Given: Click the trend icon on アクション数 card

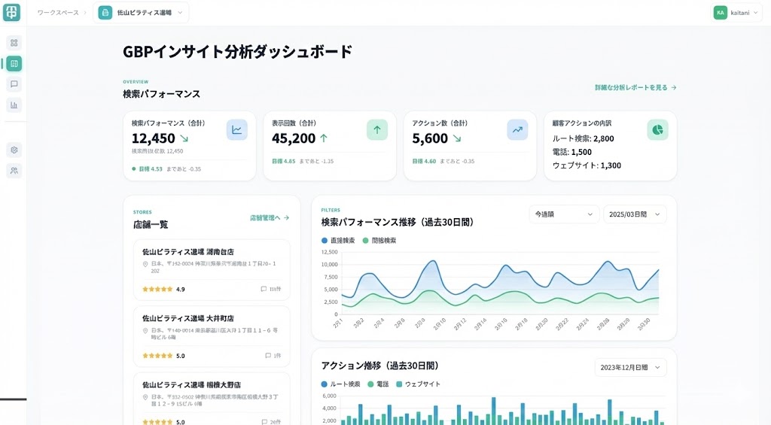Looking at the screenshot, I should [x=517, y=129].
